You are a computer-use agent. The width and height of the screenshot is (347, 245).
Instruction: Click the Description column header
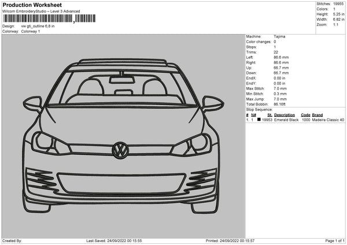285,114
